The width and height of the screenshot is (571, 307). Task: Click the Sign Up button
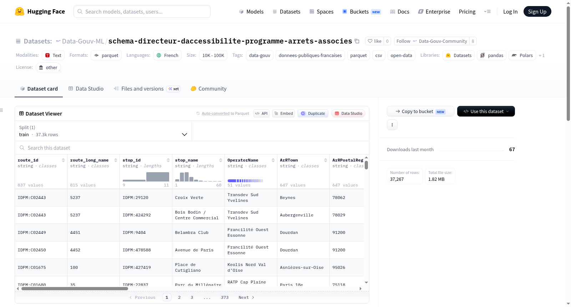tap(537, 11)
